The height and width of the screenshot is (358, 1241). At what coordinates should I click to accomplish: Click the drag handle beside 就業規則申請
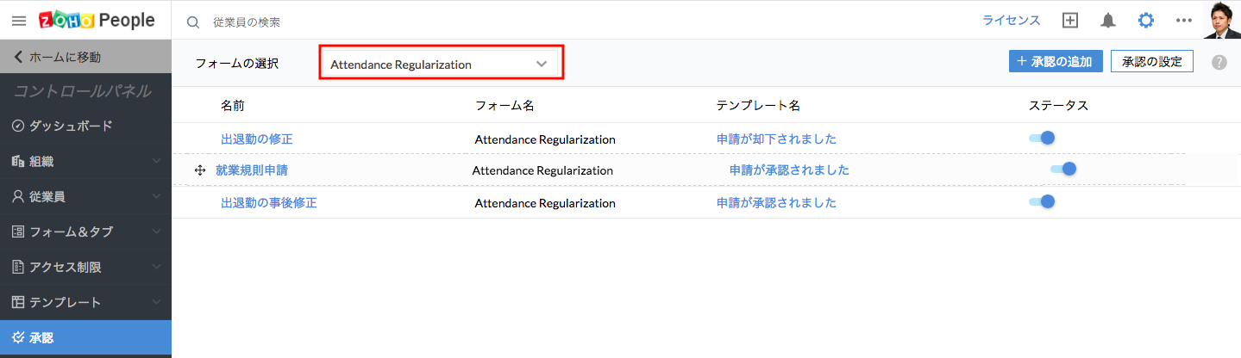point(200,170)
